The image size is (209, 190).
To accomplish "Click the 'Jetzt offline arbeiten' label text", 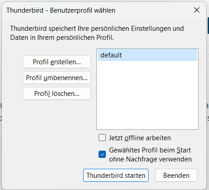I will (140, 138).
